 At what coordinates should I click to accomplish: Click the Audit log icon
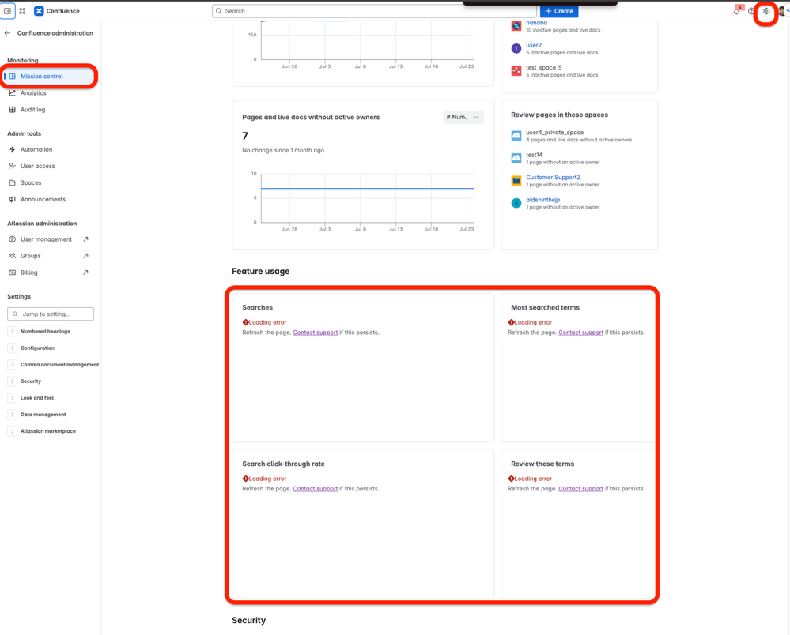pyautogui.click(x=13, y=110)
